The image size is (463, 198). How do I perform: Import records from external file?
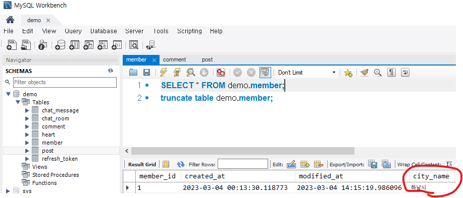[386, 164]
